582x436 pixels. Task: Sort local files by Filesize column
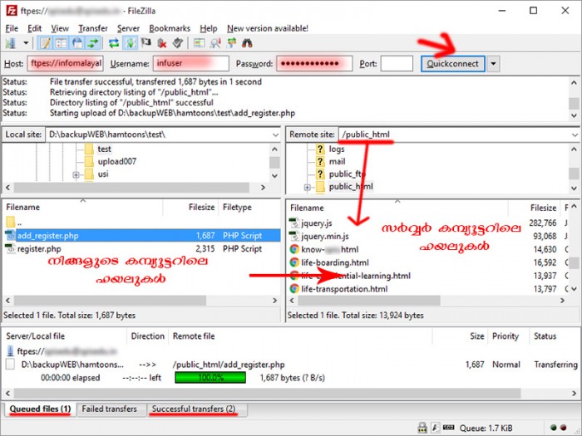[x=201, y=208]
